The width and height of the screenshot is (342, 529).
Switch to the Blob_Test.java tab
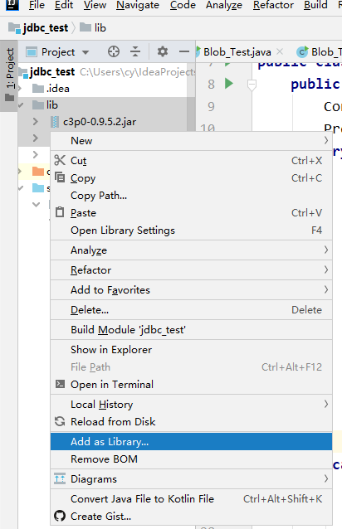(237, 52)
